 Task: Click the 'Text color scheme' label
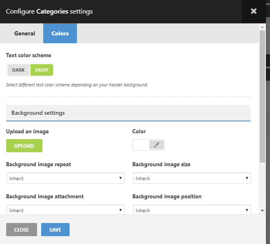28,55
